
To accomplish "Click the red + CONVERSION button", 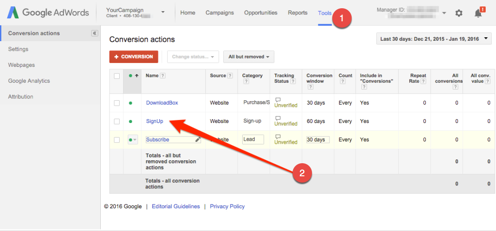I will (134, 57).
